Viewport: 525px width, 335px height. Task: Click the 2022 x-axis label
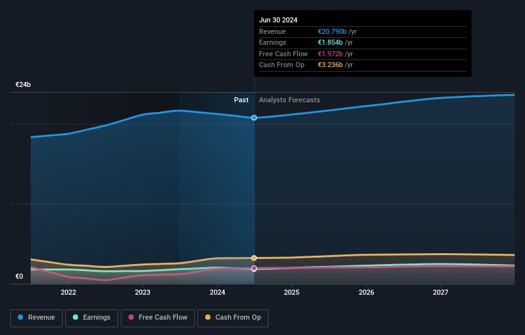pyautogui.click(x=68, y=293)
